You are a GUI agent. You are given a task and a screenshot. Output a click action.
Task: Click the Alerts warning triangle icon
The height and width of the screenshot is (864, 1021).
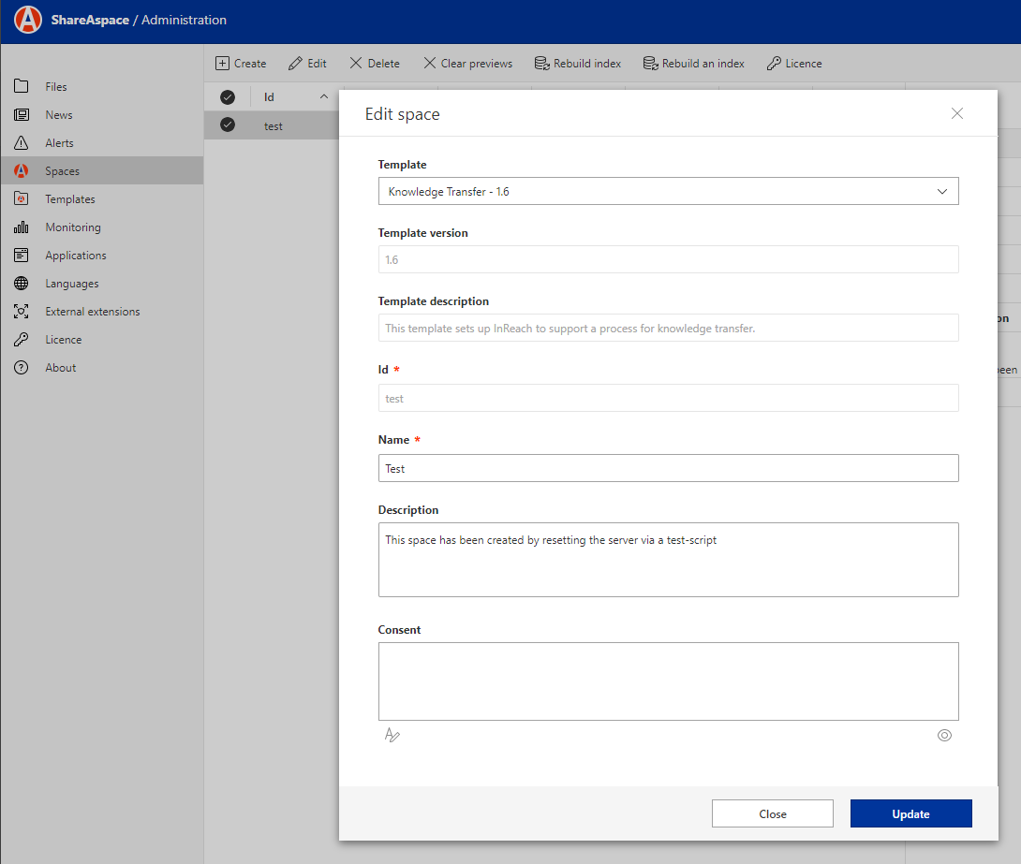click(22, 143)
